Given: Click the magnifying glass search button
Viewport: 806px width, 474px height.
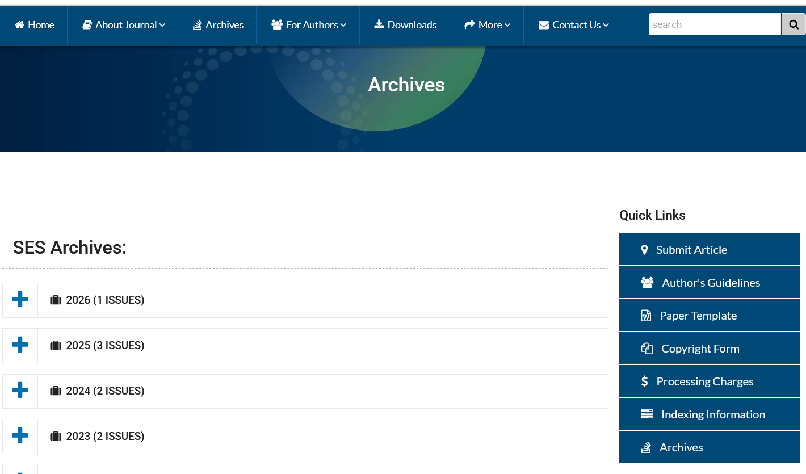Looking at the screenshot, I should point(794,24).
